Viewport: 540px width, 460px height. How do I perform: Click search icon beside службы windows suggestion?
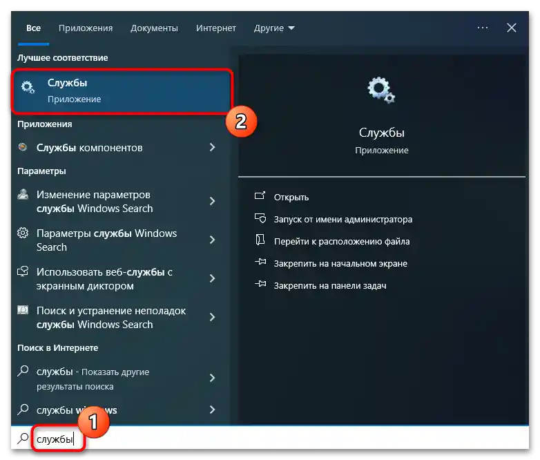tap(23, 410)
